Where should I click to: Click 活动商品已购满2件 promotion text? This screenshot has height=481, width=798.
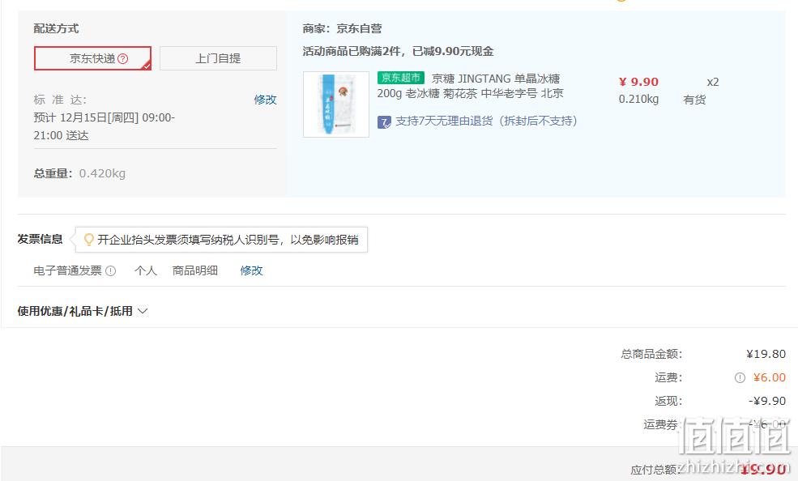click(x=398, y=51)
